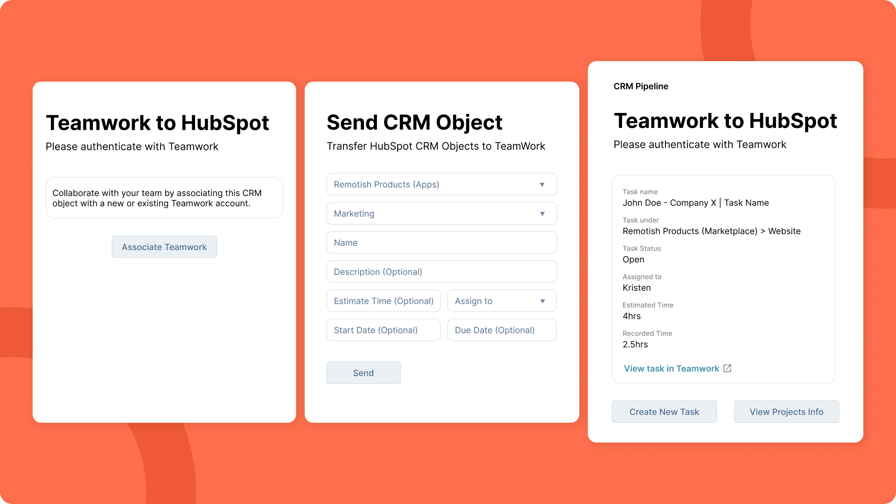This screenshot has width=896, height=504.
Task: Click the Name input field
Action: click(x=441, y=243)
